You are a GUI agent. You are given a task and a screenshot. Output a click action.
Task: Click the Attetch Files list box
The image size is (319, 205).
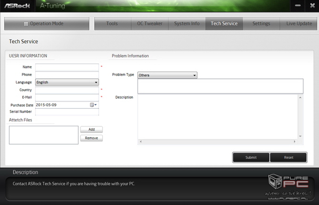coord(43,135)
